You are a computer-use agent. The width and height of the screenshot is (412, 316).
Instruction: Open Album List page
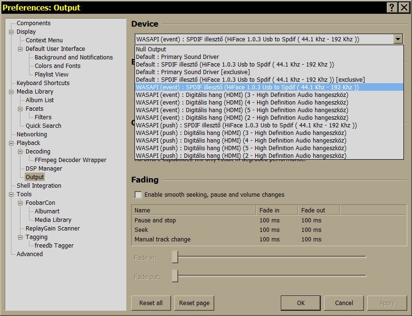[x=39, y=100]
